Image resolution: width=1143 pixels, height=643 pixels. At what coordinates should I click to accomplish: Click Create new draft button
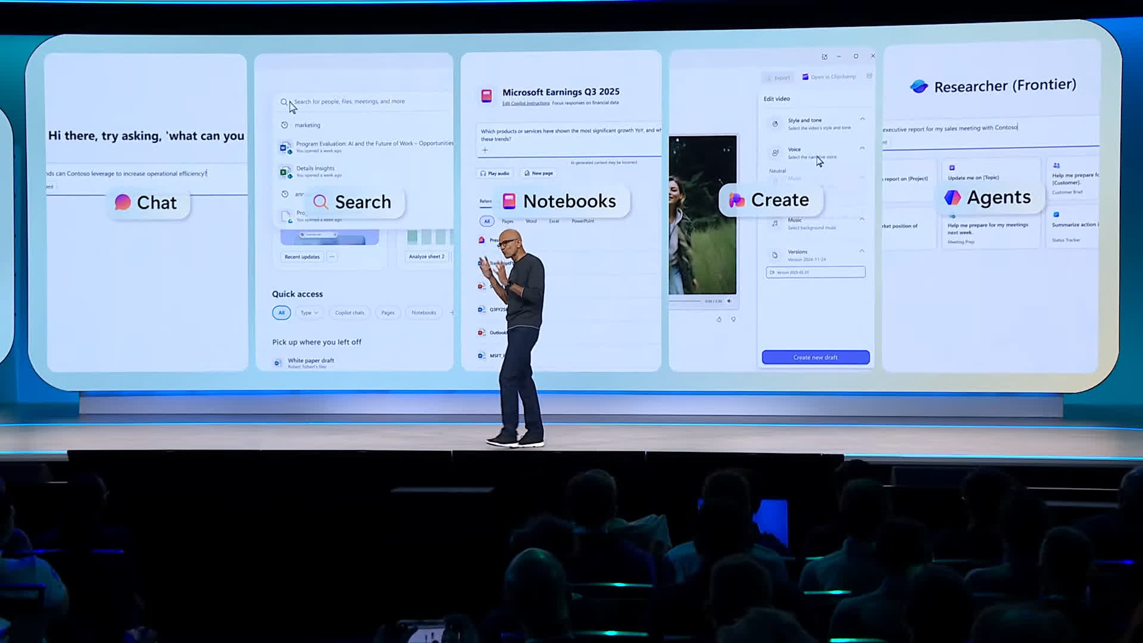tap(815, 357)
